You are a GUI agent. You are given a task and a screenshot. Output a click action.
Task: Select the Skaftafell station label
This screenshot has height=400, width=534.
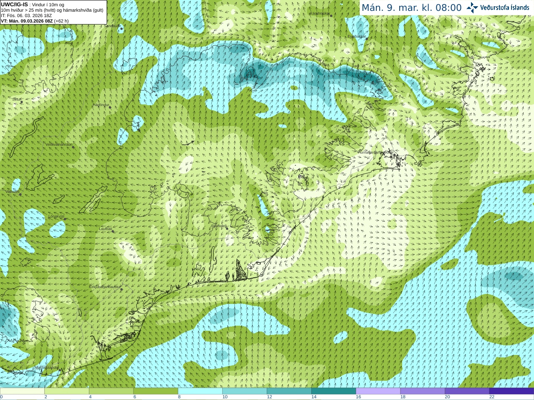point(219,226)
